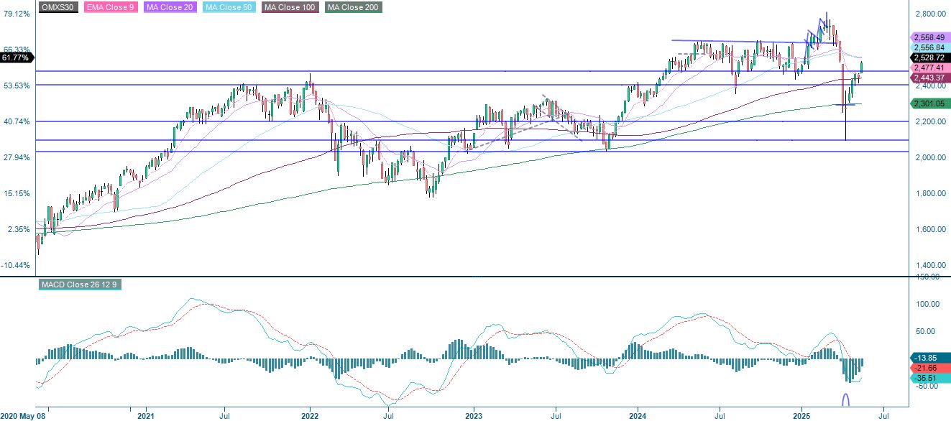Click the 2,443.37 price tag
This screenshot has height=421, width=951.
point(930,78)
